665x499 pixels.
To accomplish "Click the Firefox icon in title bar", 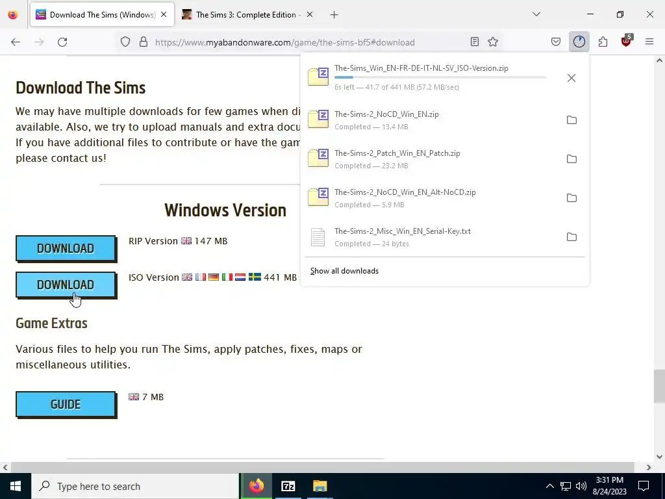I will click(13, 14).
